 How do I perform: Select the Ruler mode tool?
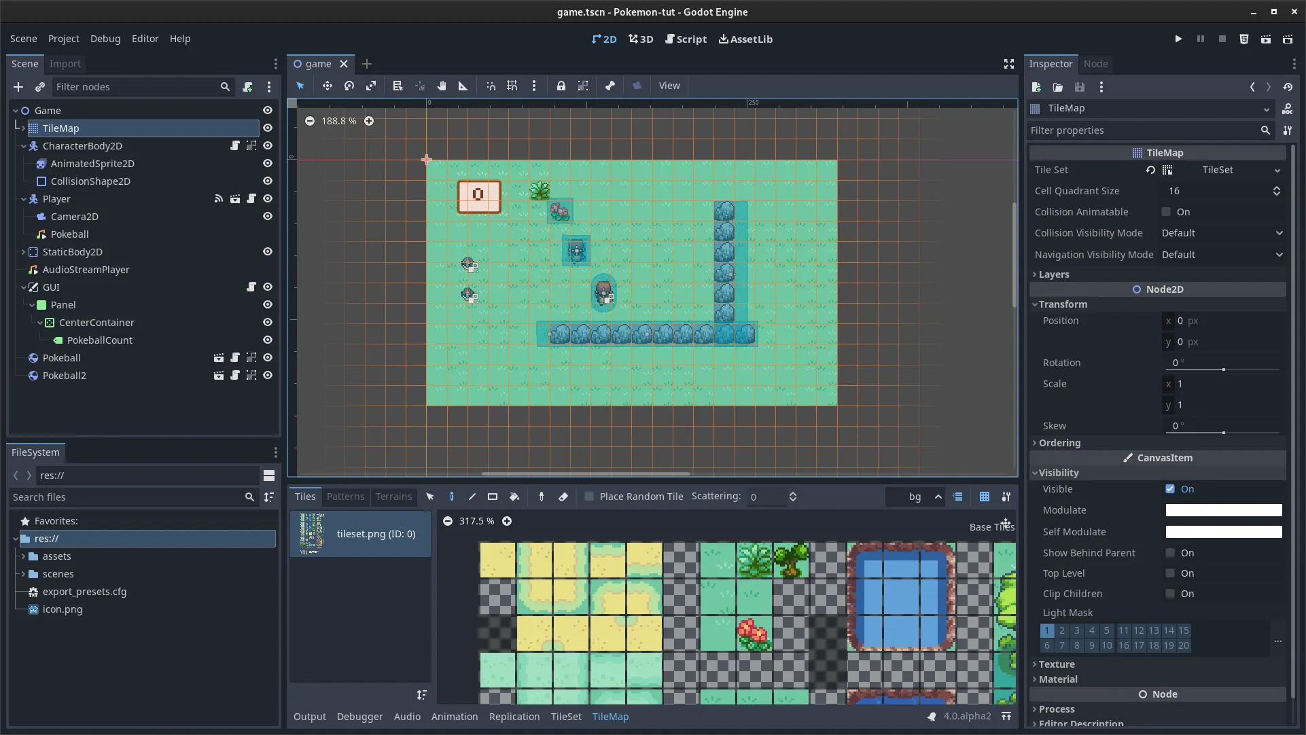[x=463, y=86]
